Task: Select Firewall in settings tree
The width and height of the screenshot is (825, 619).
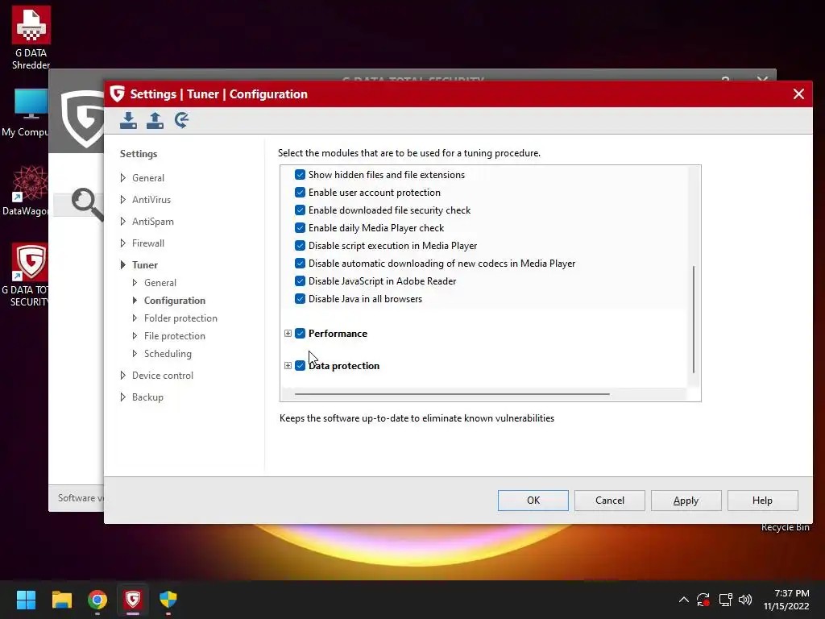Action: click(x=148, y=243)
